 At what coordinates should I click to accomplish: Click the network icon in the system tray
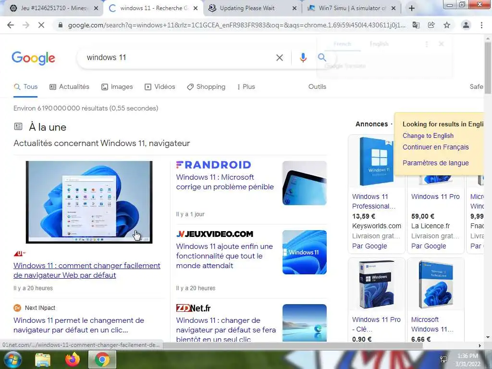[x=443, y=359]
